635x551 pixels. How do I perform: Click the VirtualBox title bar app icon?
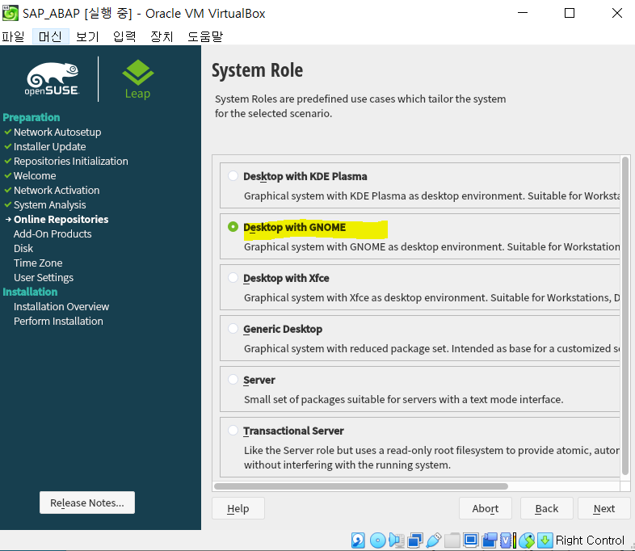click(x=11, y=13)
